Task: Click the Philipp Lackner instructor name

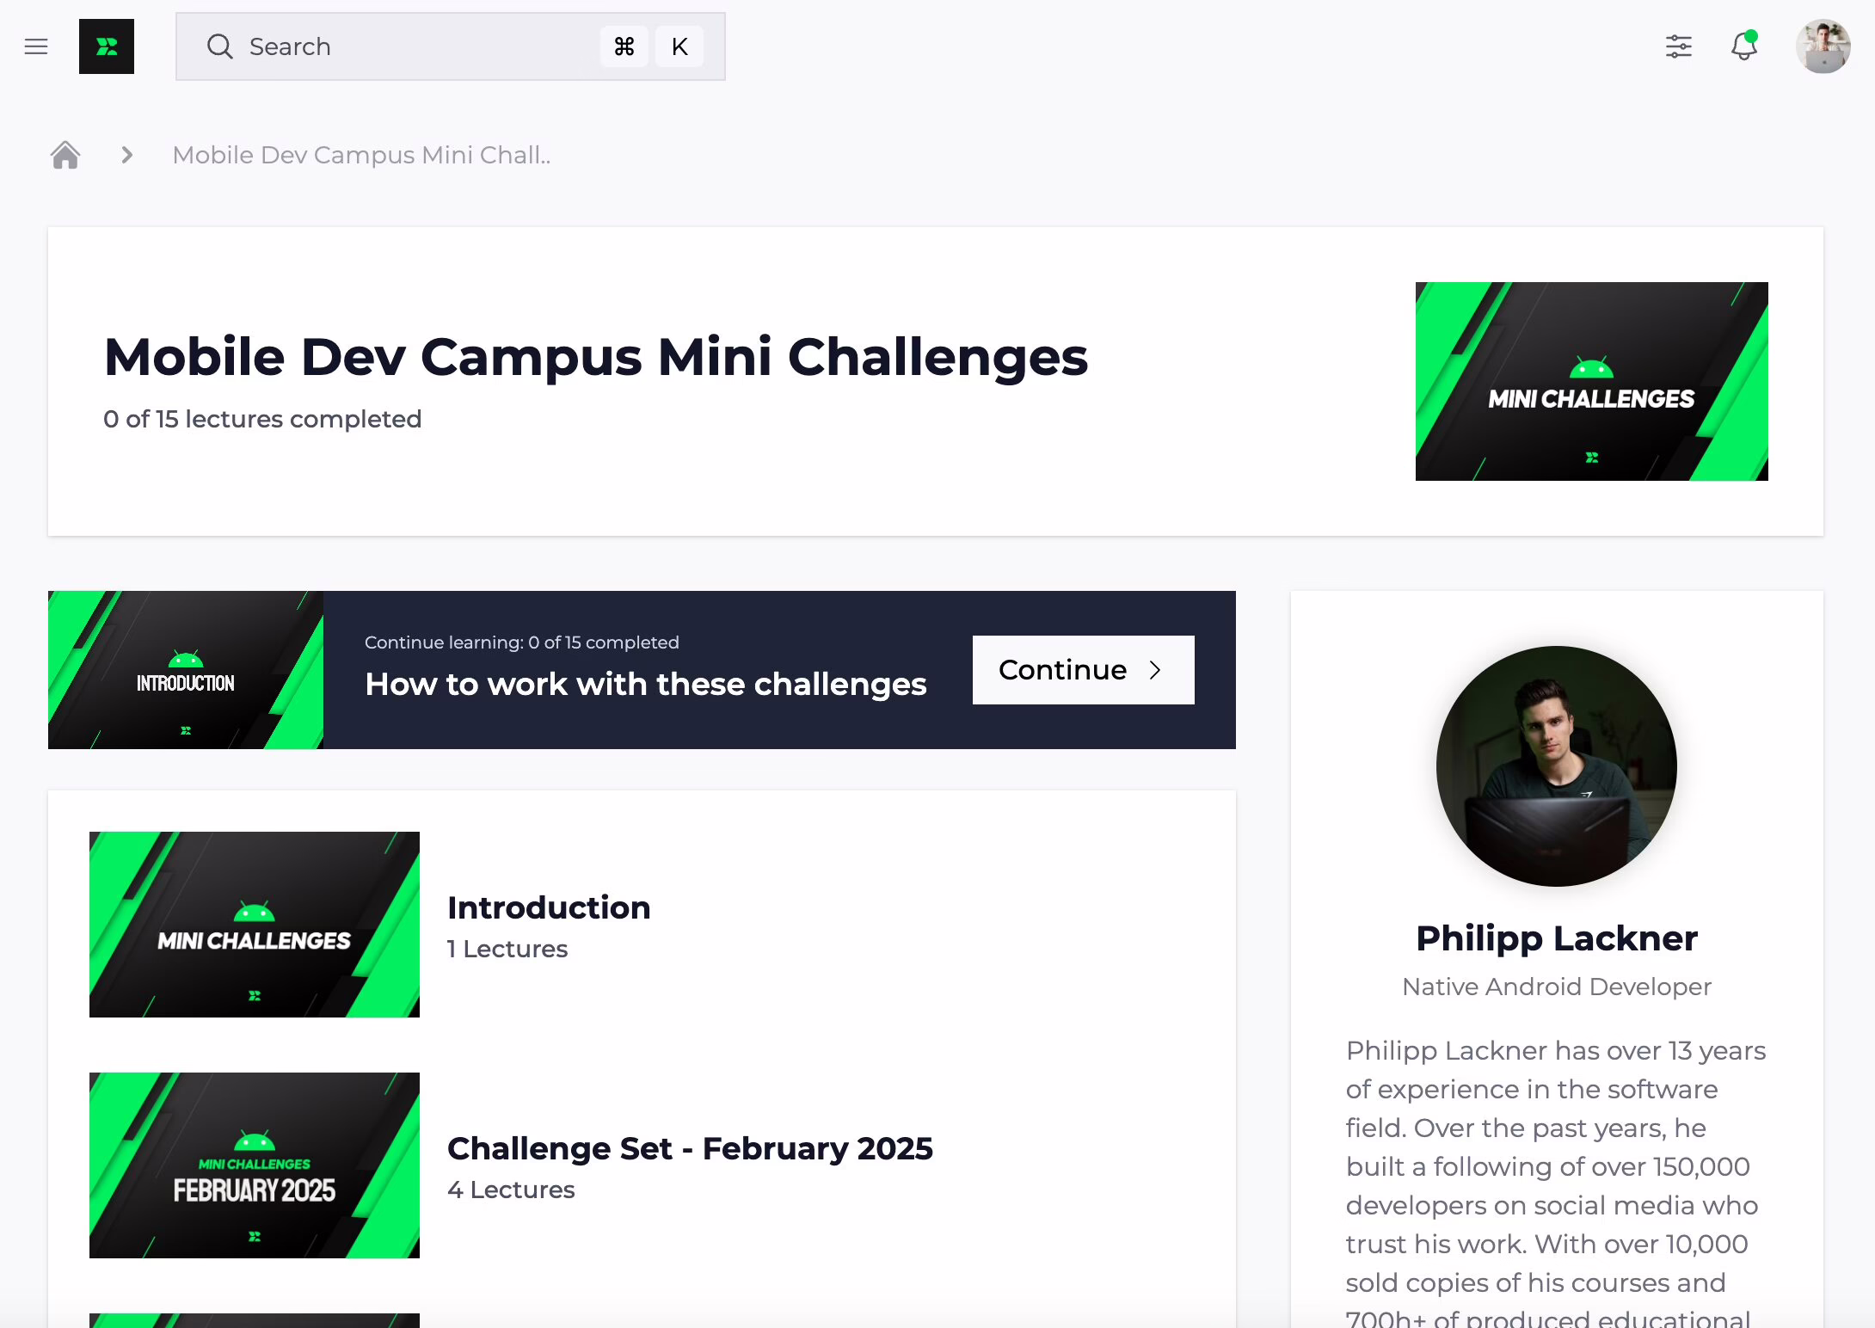Action: 1556,938
